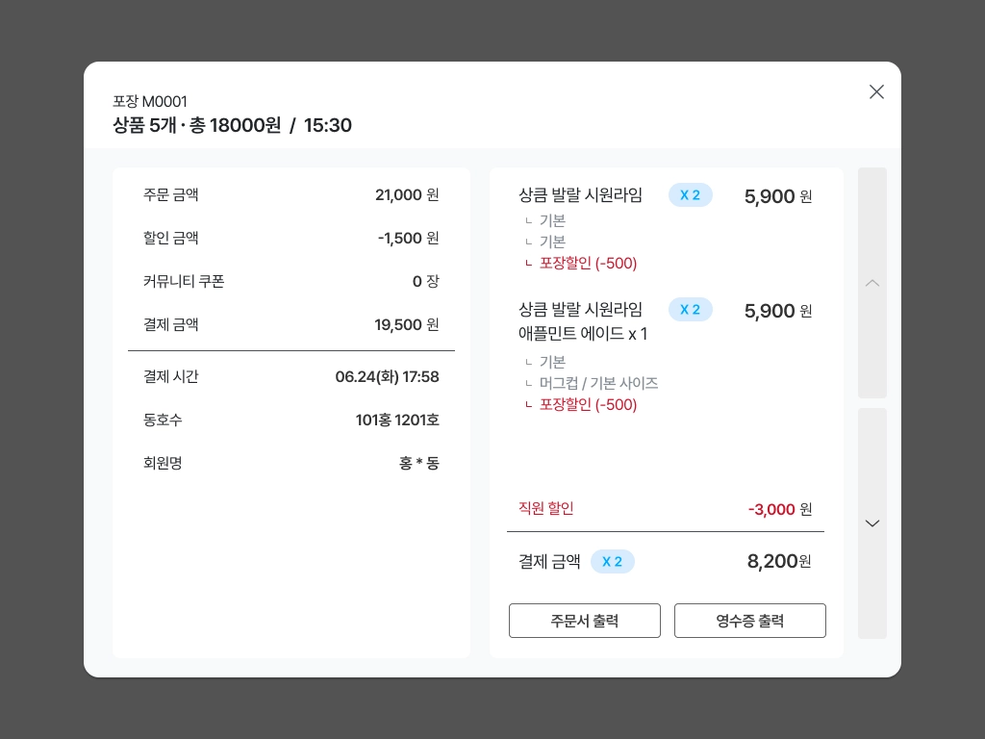Select the 애플민트 에이드 x 1 item line
Image resolution: width=985 pixels, height=739 pixels.
[583, 334]
